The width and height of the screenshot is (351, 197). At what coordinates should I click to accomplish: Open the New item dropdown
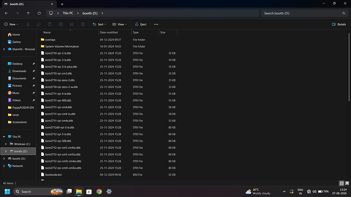point(11,24)
